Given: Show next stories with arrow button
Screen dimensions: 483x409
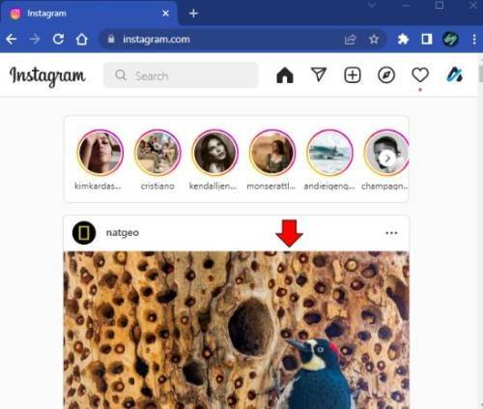Looking at the screenshot, I should [387, 159].
